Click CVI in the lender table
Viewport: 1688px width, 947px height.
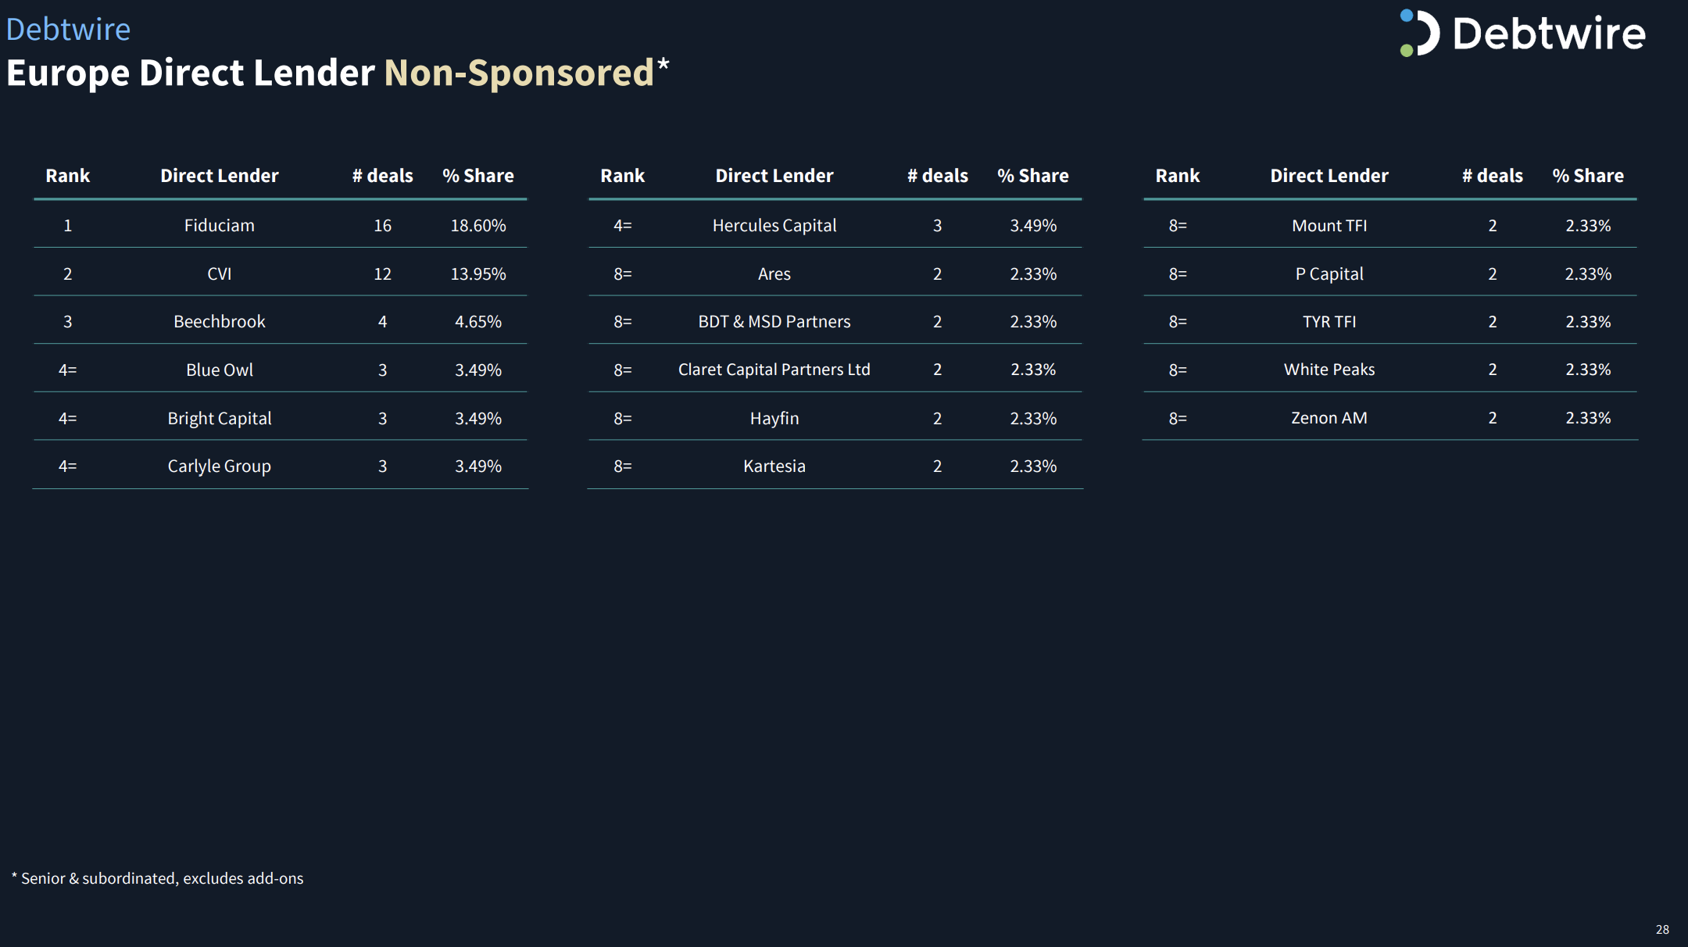coord(220,273)
